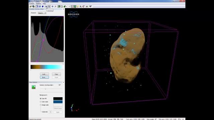Click the magenta control point on the transfer curve
The width and height of the screenshot is (214, 120).
pyautogui.click(x=44, y=40)
